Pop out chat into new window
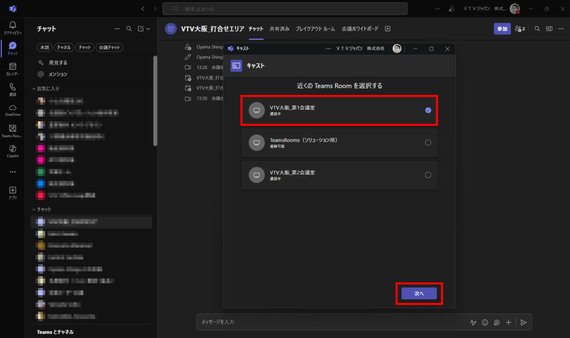 click(x=549, y=29)
